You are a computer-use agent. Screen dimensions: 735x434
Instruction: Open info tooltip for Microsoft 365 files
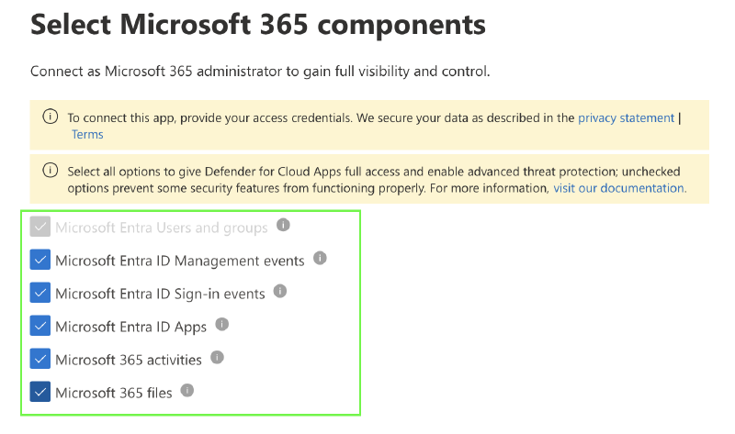(187, 390)
